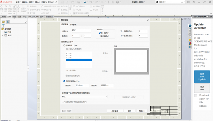The height and width of the screenshot is (121, 213).
Task: Expand the 图纸1 tree node
Action: pos(3,36)
